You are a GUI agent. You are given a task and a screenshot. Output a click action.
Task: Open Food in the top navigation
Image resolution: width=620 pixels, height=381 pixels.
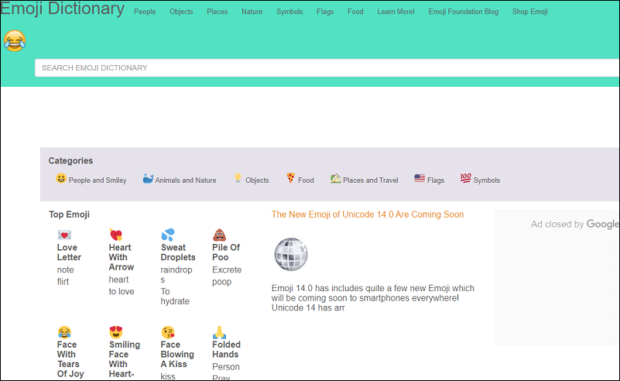355,12
